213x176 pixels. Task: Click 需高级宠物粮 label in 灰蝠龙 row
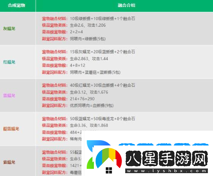(55, 32)
